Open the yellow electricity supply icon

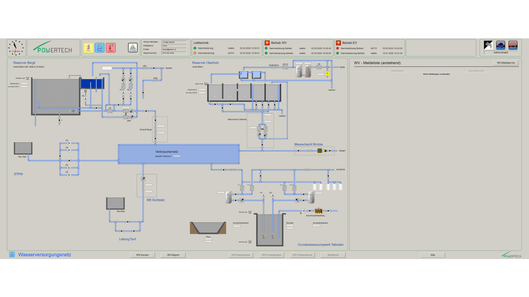tap(88, 48)
